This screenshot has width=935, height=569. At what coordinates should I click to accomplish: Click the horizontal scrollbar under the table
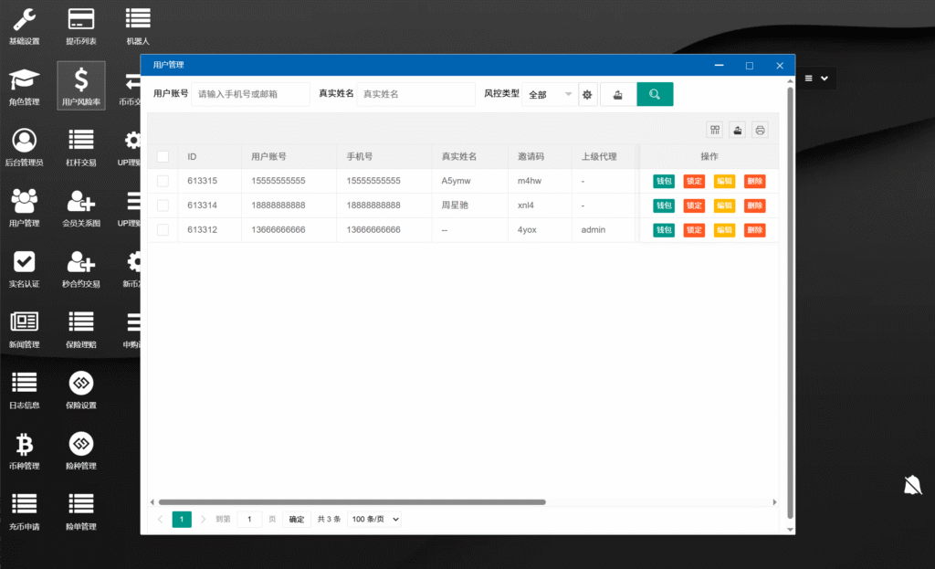[x=352, y=501]
